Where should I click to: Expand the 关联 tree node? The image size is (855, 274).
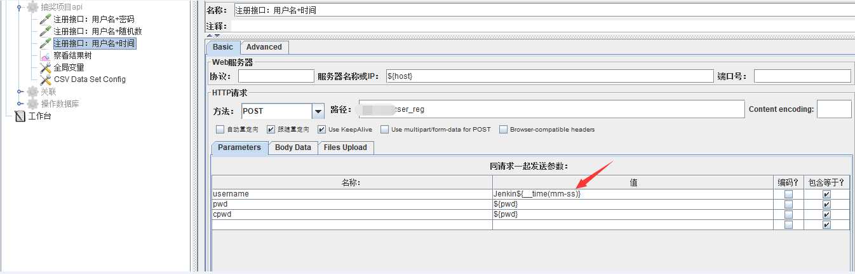(x=20, y=92)
